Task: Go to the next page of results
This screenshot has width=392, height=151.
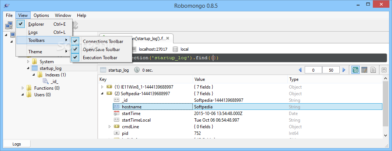Action: click(344, 70)
